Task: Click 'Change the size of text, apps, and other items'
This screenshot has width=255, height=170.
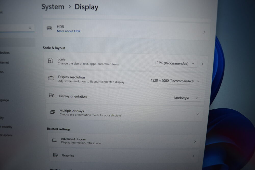Action: tap(88, 64)
